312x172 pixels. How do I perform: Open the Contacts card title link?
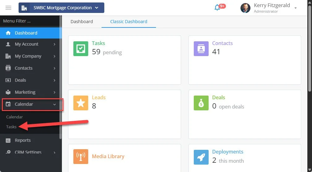(222, 43)
